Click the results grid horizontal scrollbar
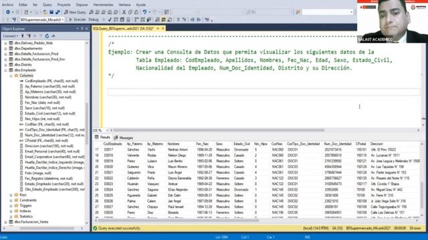Viewport: 428px width, 240px height. pos(179,221)
